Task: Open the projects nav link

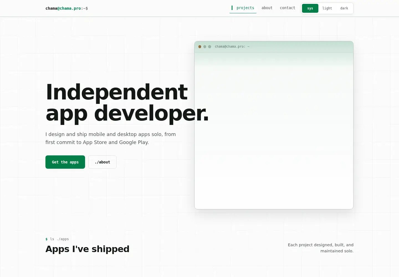Action: pyautogui.click(x=243, y=8)
